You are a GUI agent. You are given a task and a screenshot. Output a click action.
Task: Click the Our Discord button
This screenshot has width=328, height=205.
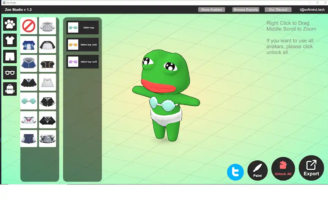point(278,10)
